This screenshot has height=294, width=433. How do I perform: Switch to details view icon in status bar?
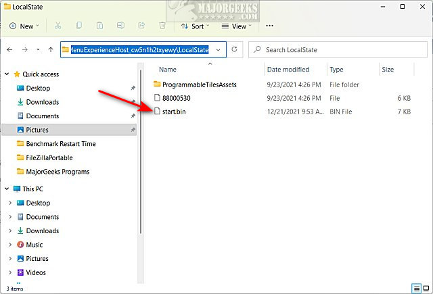click(x=417, y=289)
